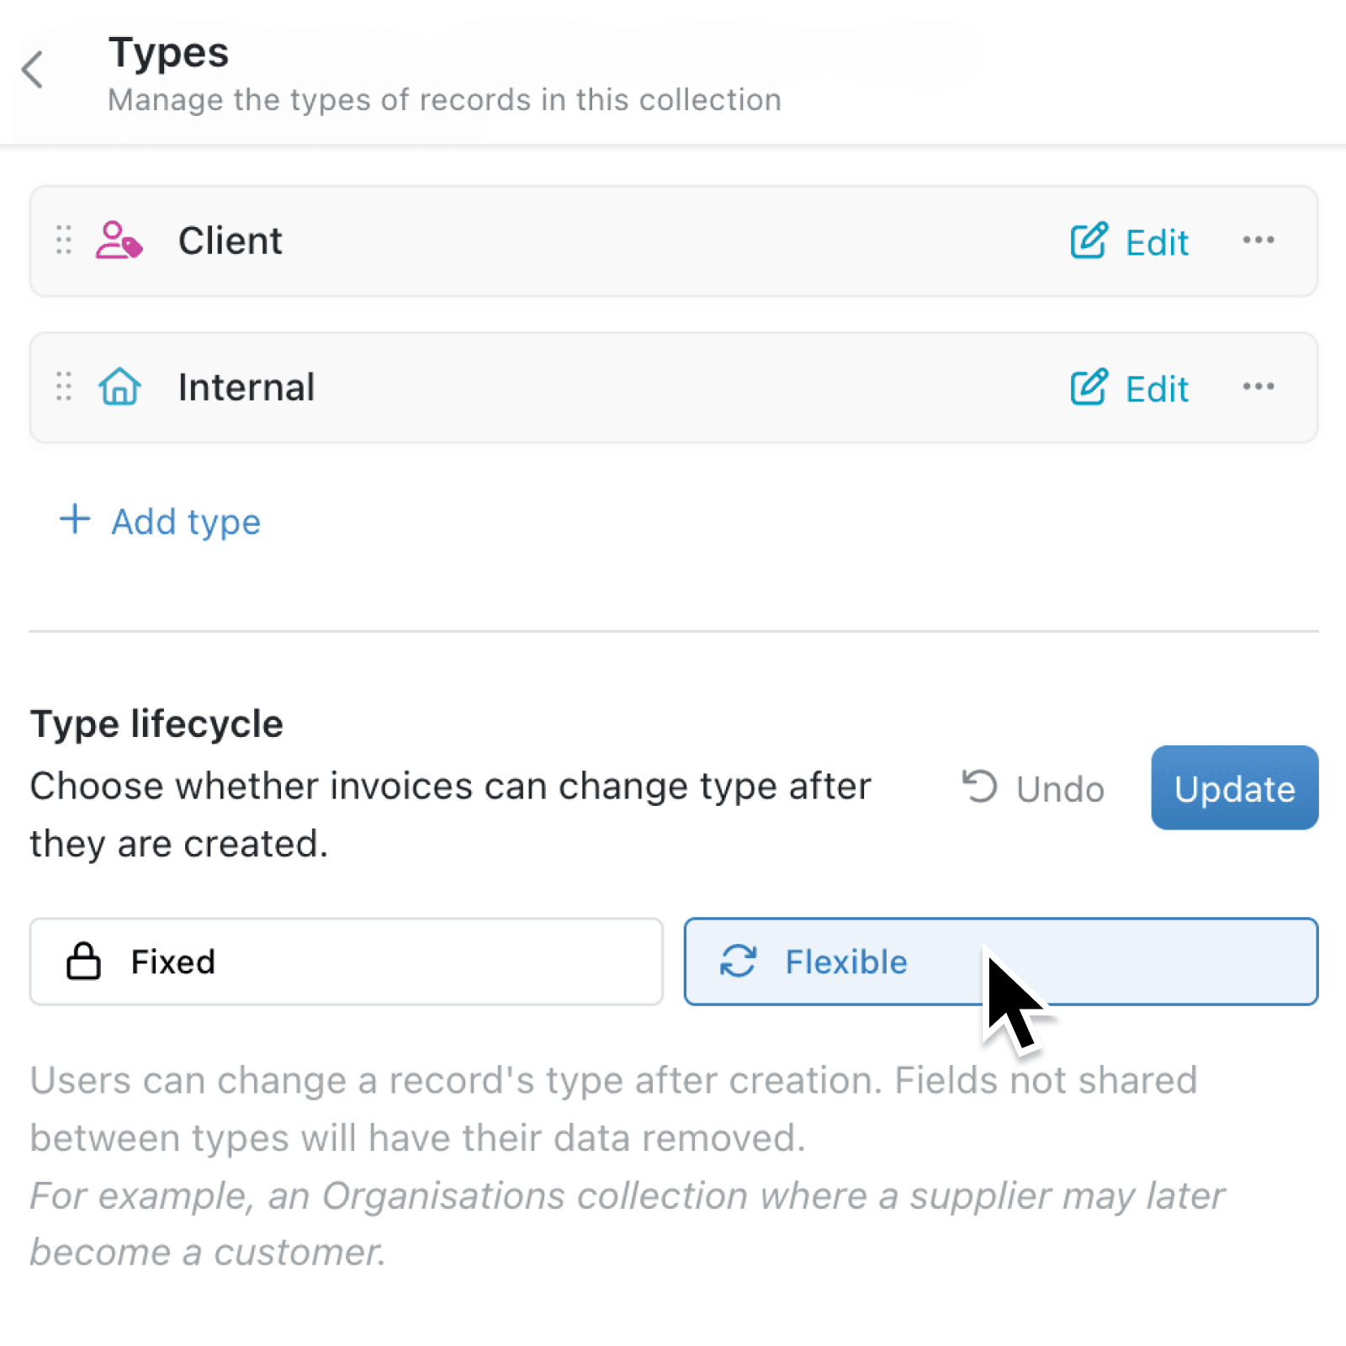Image resolution: width=1346 pixels, height=1346 pixels.
Task: Click the pencil Edit icon for Client
Action: coord(1088,241)
